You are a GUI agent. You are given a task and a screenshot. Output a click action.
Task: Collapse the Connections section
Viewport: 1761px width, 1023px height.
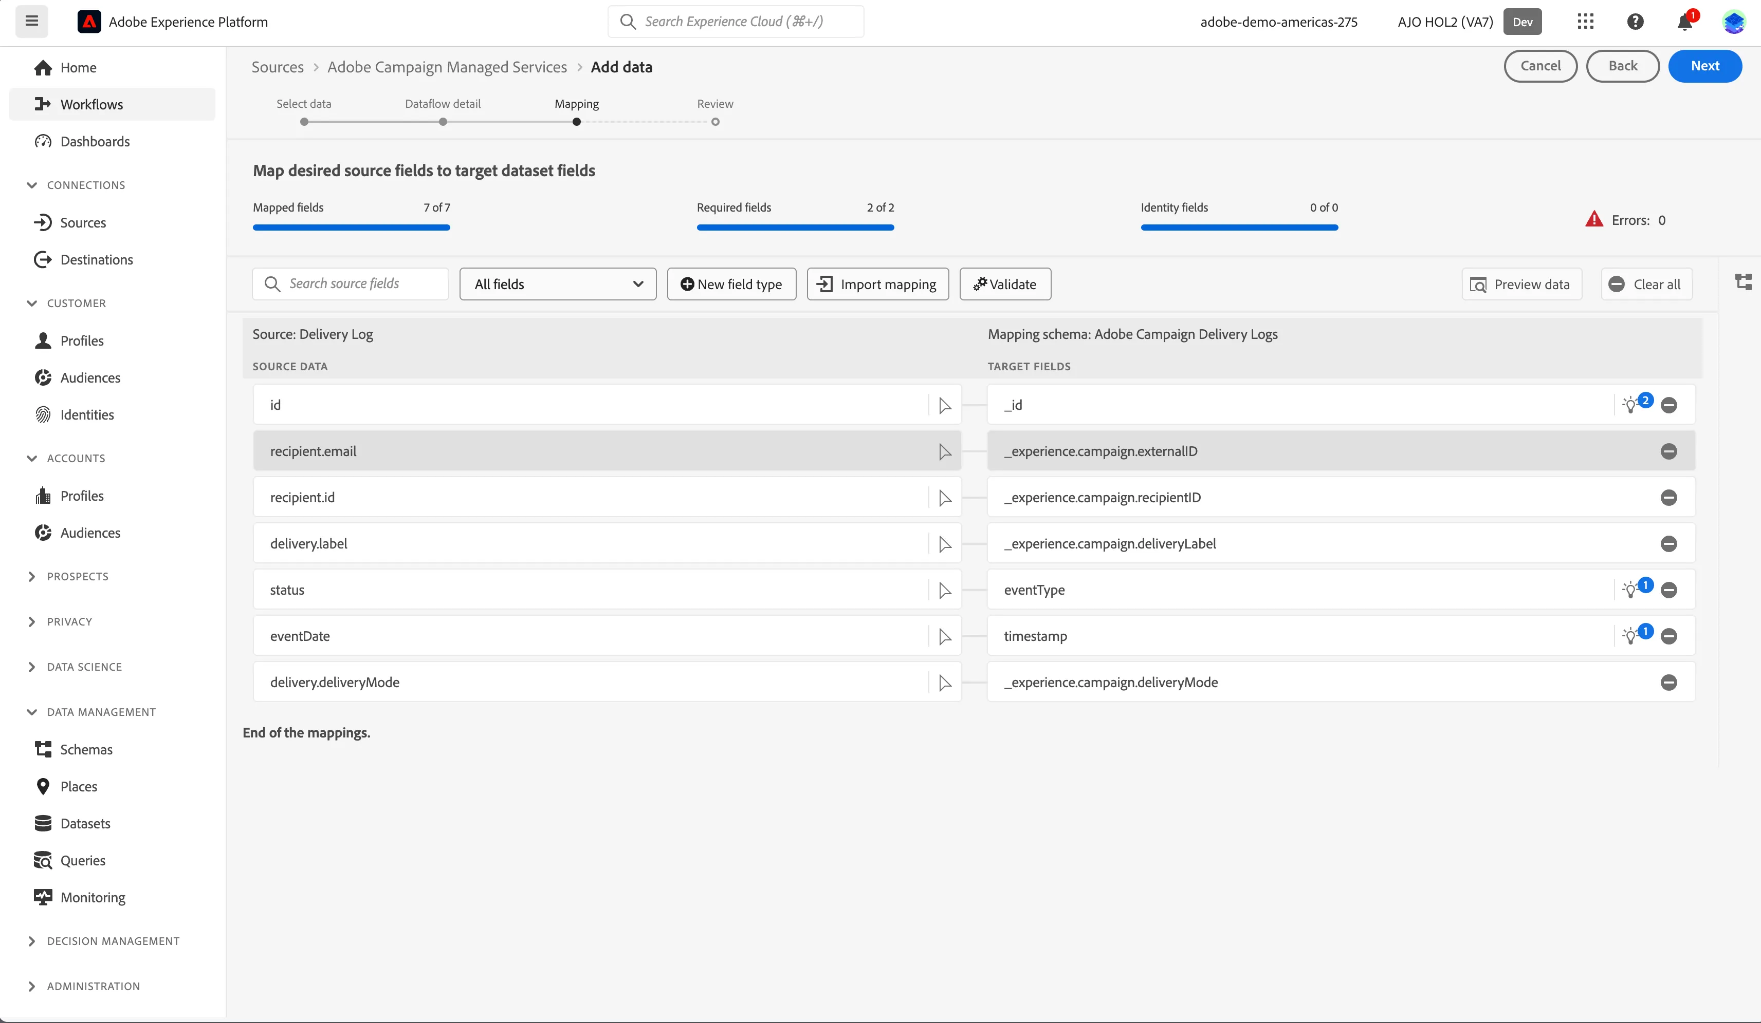31,185
